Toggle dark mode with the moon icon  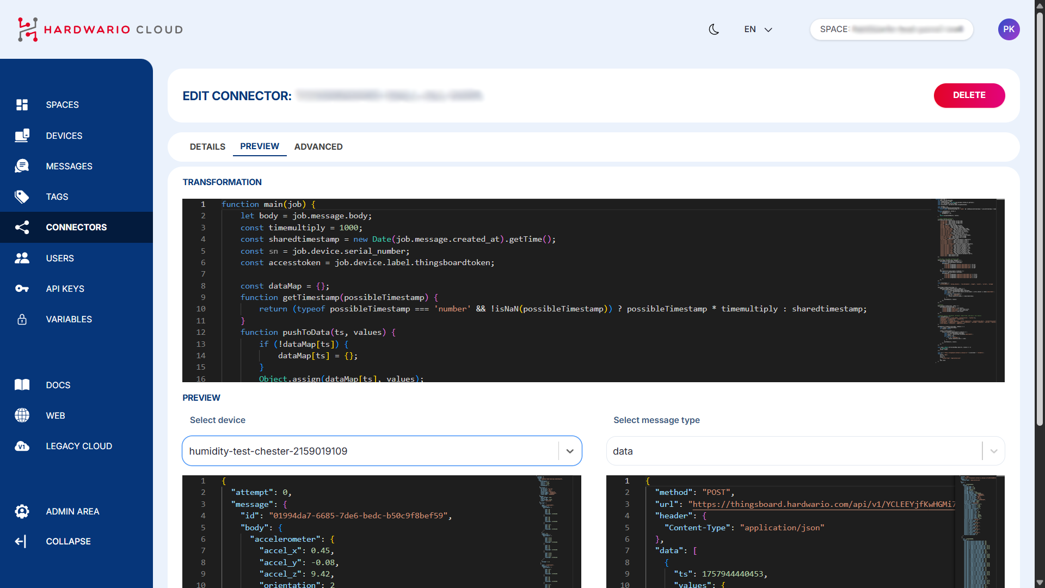[714, 29]
